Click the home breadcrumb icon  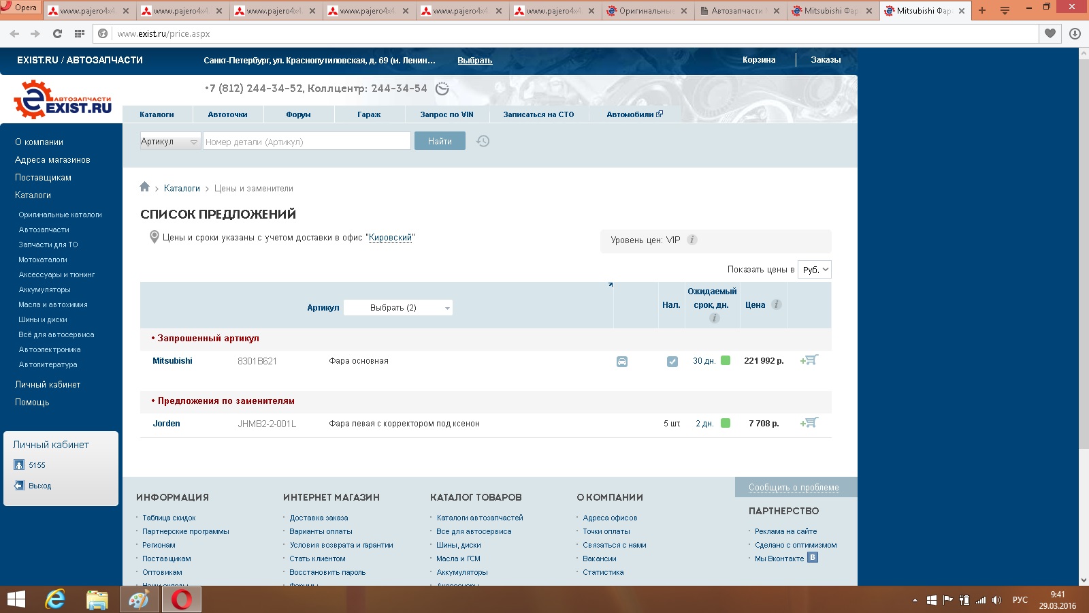pos(144,187)
